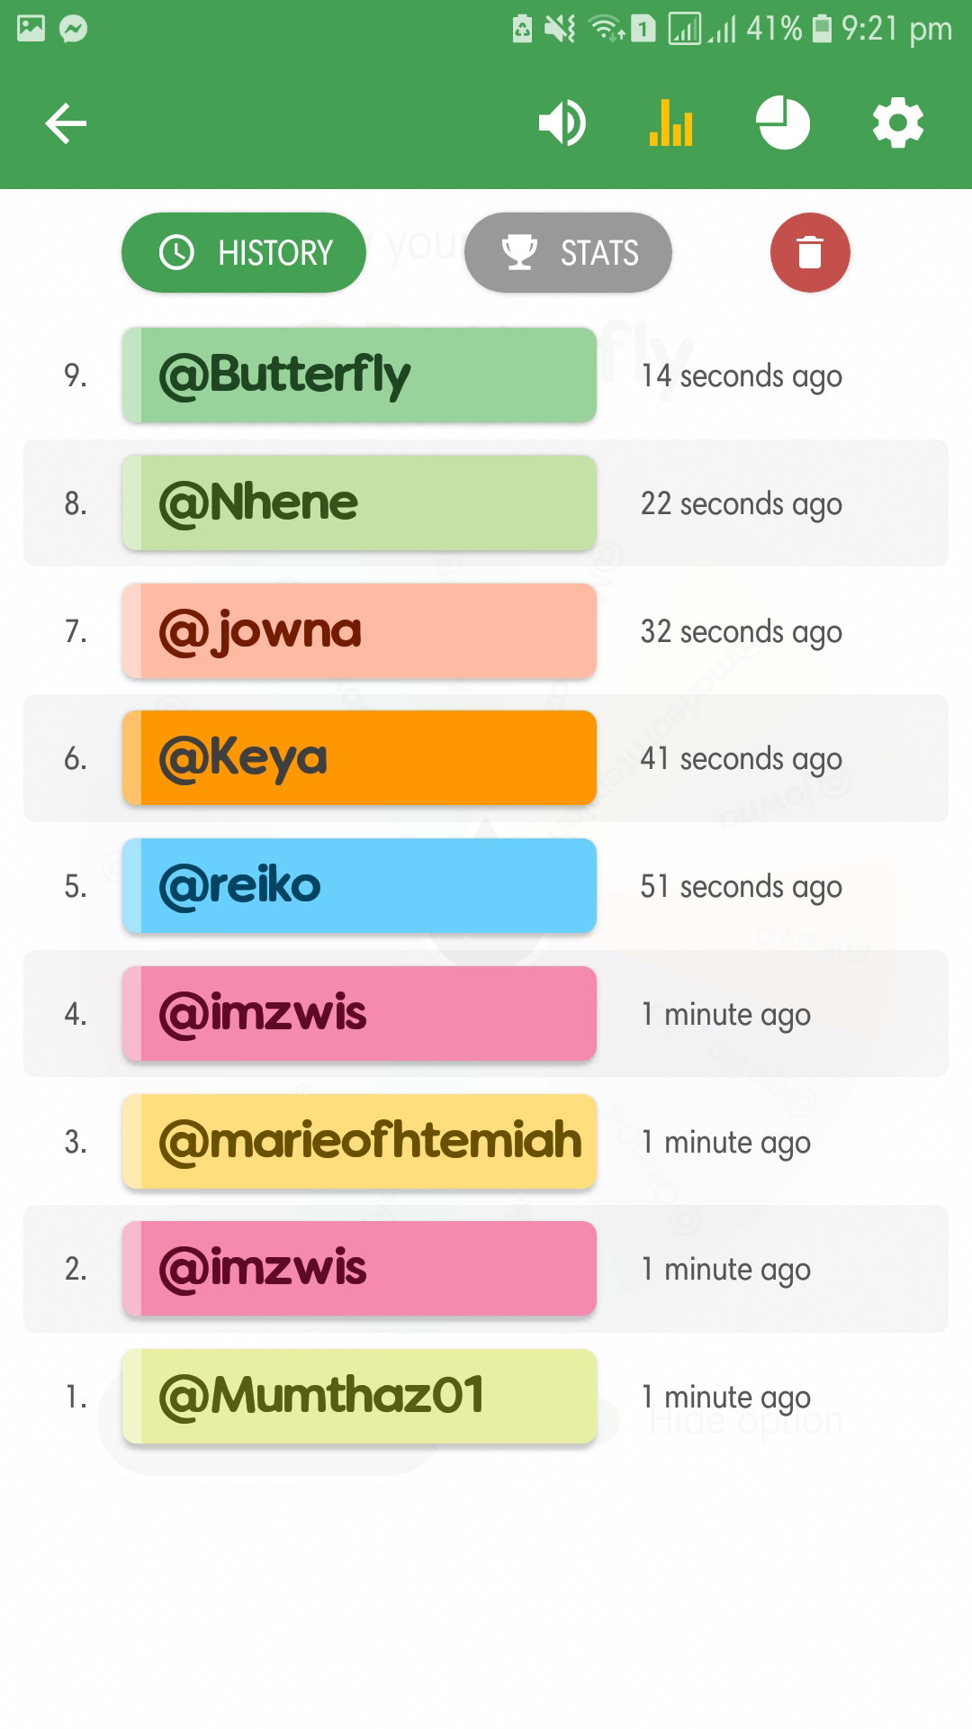
Task: Tap the @Mumthaz01 first entry
Action: pos(359,1397)
